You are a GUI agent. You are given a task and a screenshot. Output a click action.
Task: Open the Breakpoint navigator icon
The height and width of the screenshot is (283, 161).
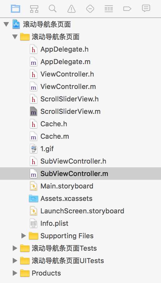(127, 8)
